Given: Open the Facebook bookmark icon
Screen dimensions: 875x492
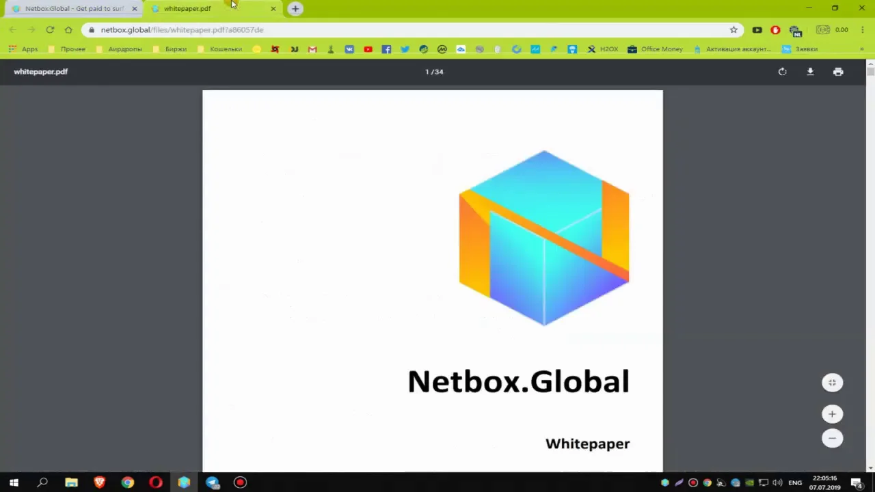Looking at the screenshot, I should pyautogui.click(x=386, y=49).
